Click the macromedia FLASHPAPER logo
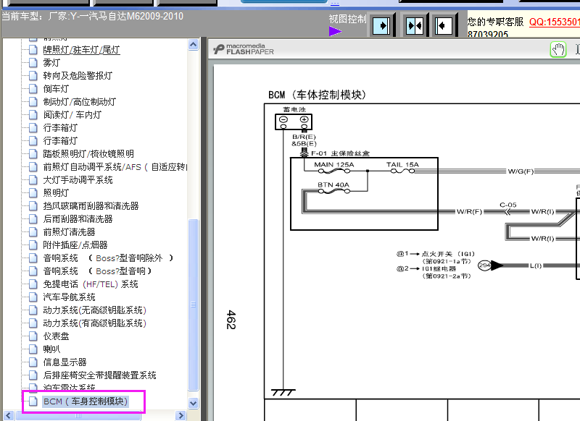The width and height of the screenshot is (580, 421). pyautogui.click(x=239, y=48)
